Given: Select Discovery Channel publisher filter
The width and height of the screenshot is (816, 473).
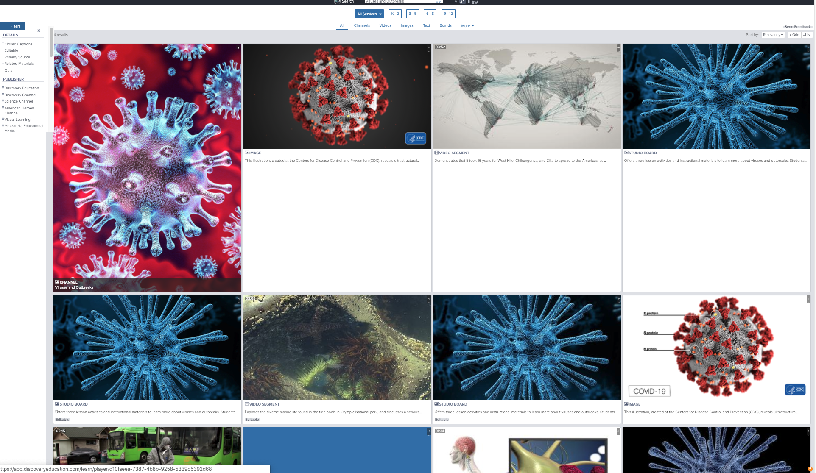Looking at the screenshot, I should 20,95.
